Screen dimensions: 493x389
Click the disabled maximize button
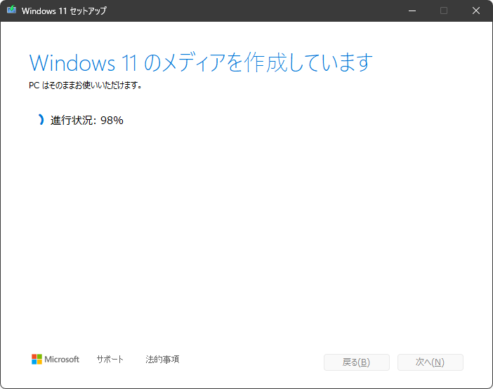tap(444, 11)
